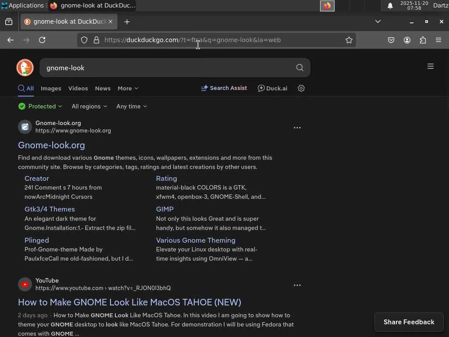The width and height of the screenshot is (449, 337).
Task: Click the forward navigation arrow
Action: point(26,40)
